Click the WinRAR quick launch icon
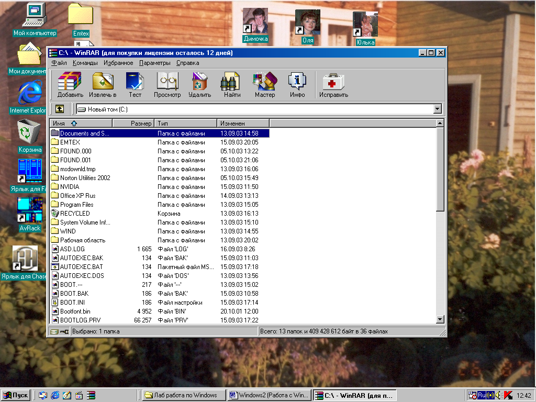 pos(91,395)
